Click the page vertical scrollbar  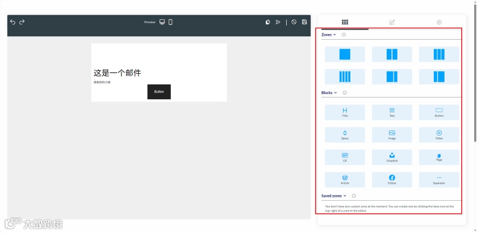(x=475, y=73)
